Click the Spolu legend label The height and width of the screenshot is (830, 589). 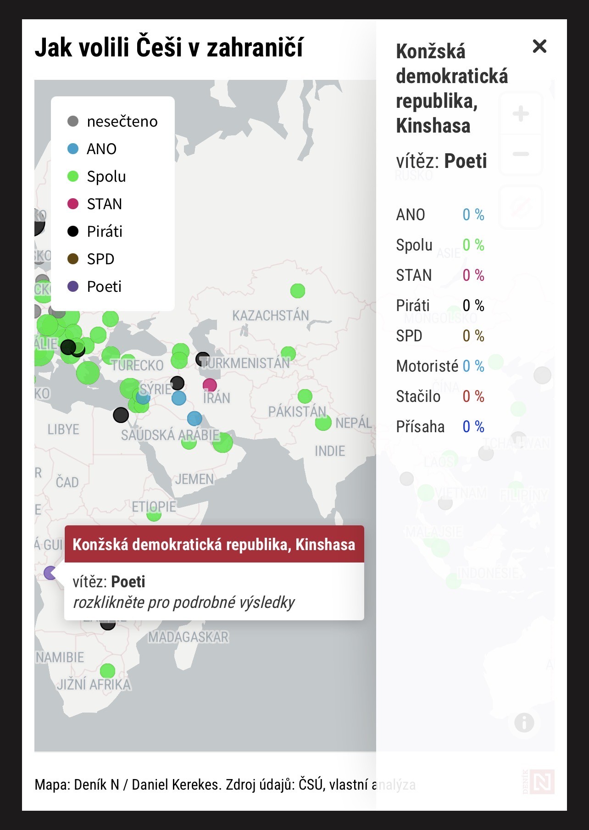tap(106, 176)
